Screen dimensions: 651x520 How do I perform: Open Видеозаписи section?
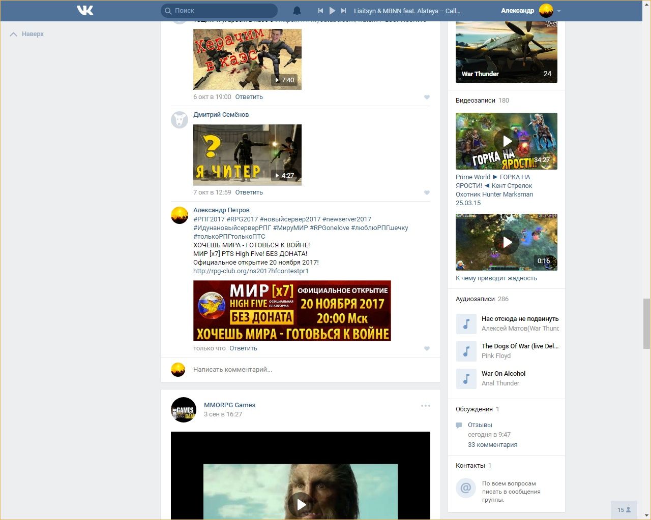475,101
